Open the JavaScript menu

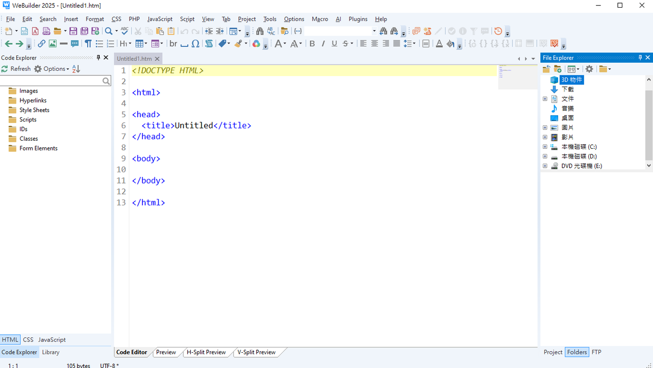tap(160, 19)
